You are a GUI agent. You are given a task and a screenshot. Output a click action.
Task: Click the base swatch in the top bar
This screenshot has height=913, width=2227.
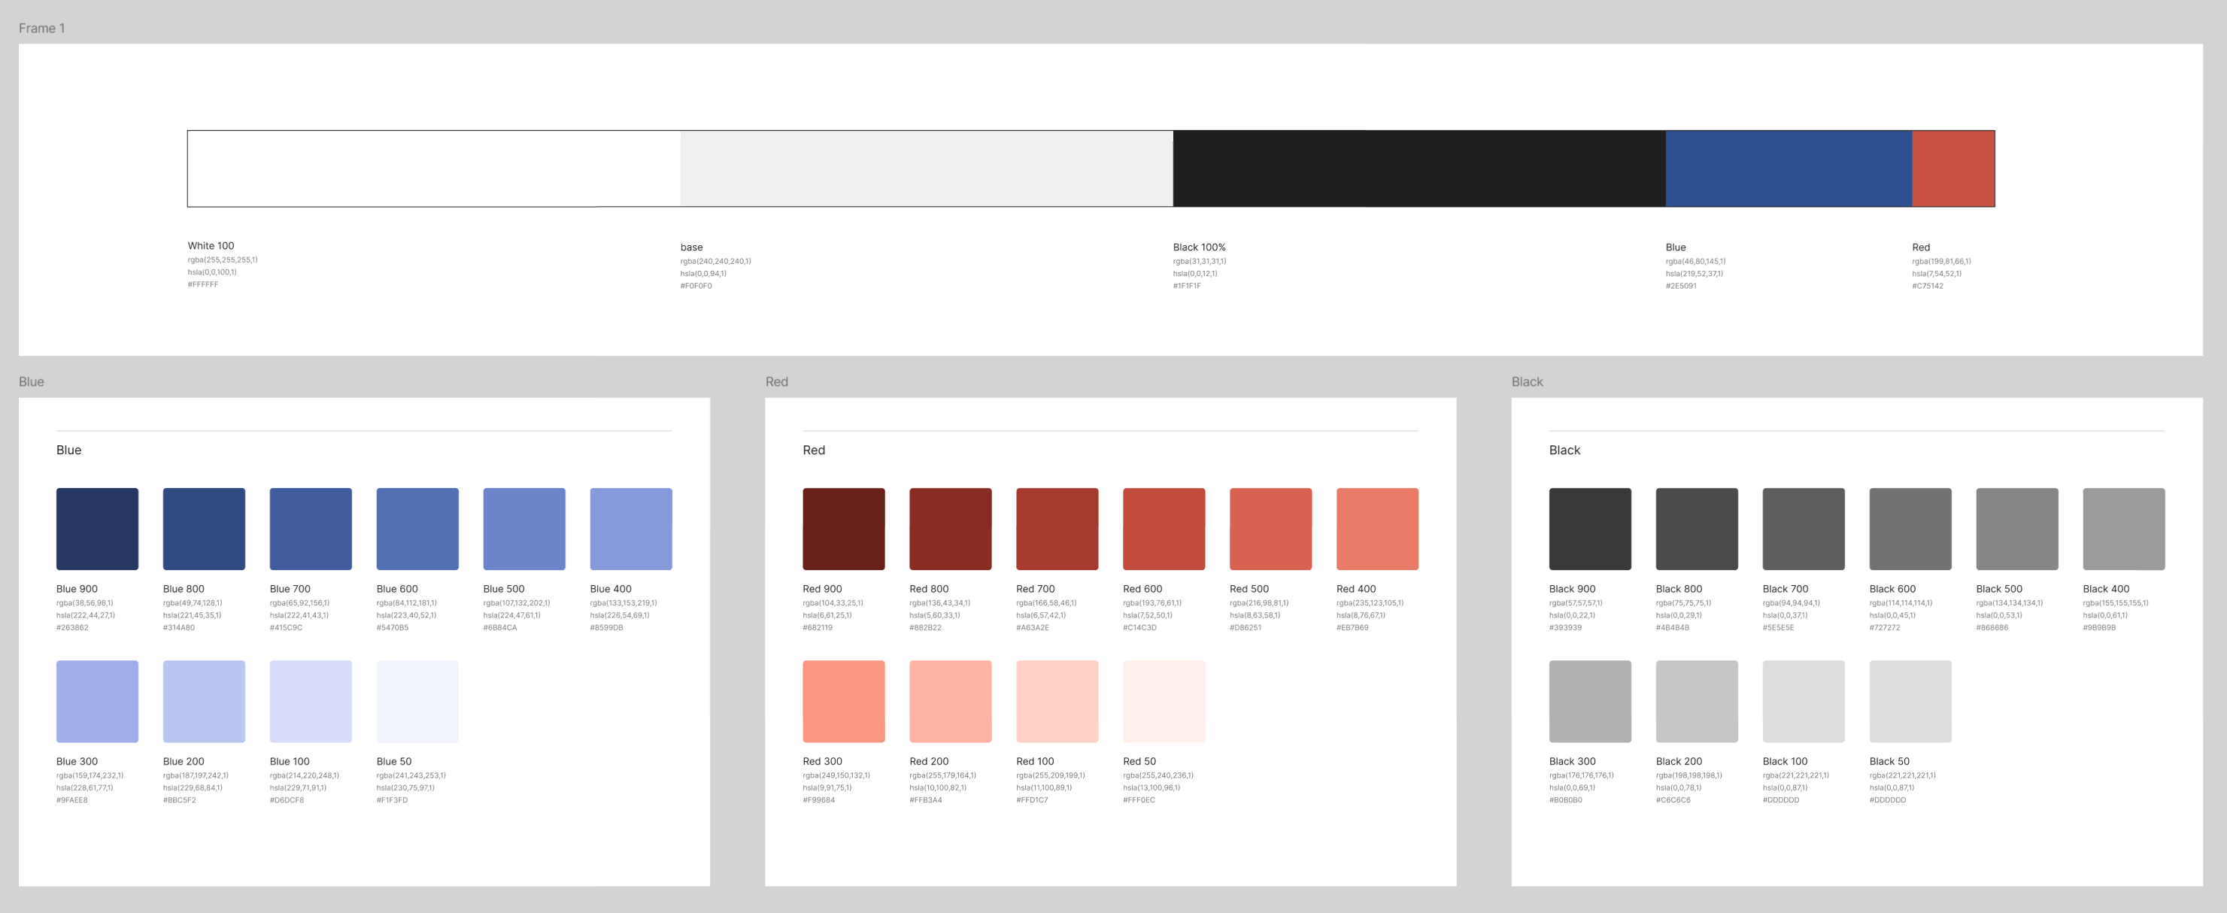tap(925, 168)
